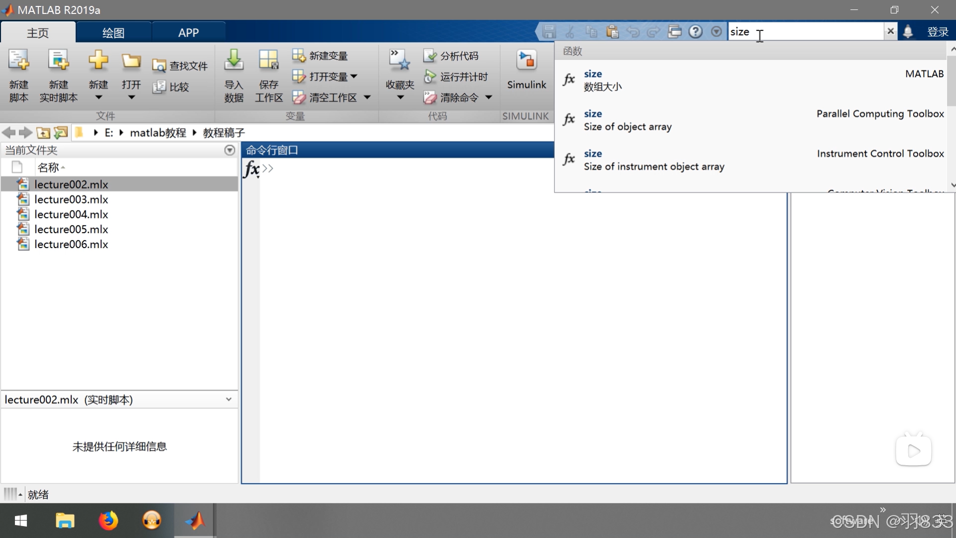Image resolution: width=956 pixels, height=538 pixels.
Task: Click the Sign In (登录) button
Action: point(937,32)
